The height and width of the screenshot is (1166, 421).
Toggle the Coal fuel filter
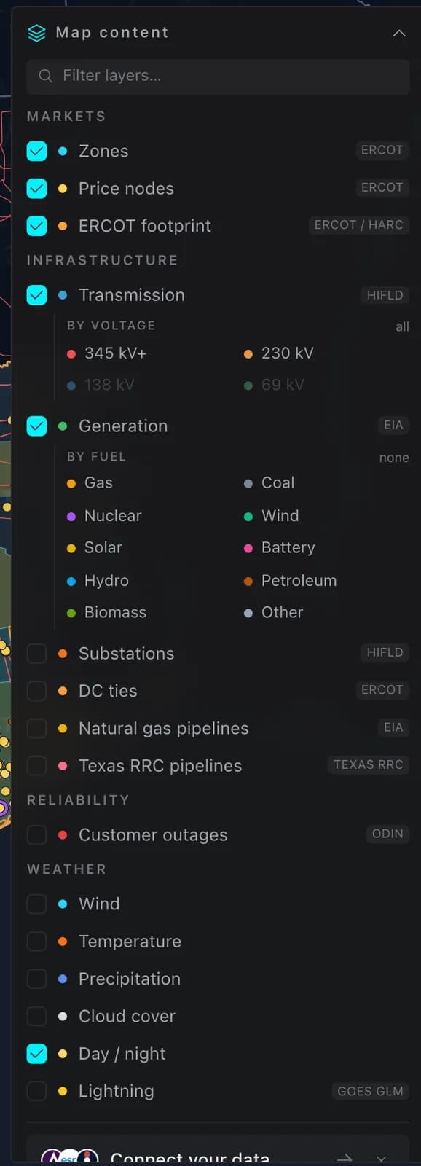[269, 483]
